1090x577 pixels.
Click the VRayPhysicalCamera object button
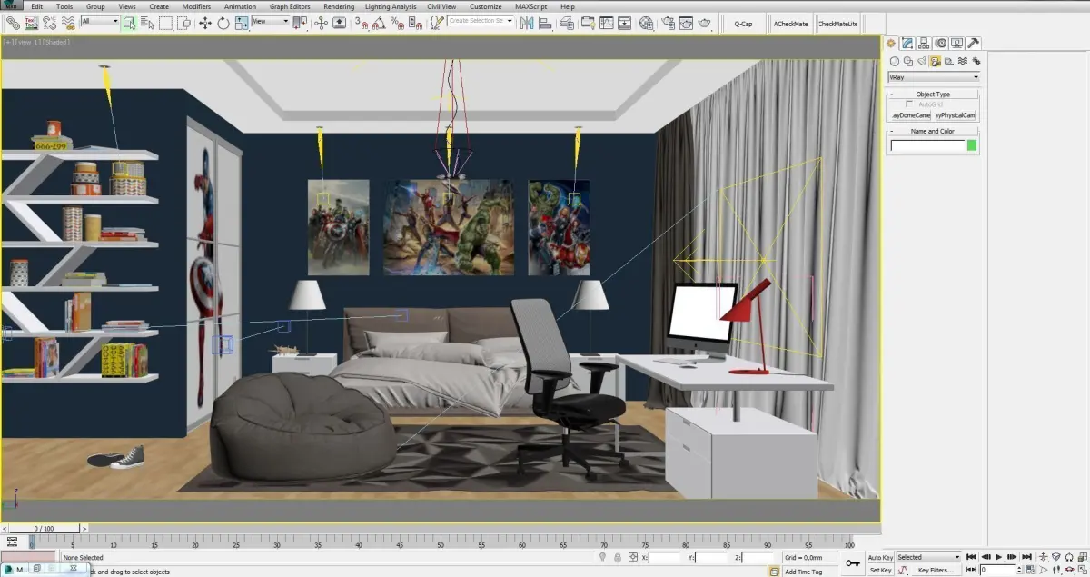[x=956, y=115]
